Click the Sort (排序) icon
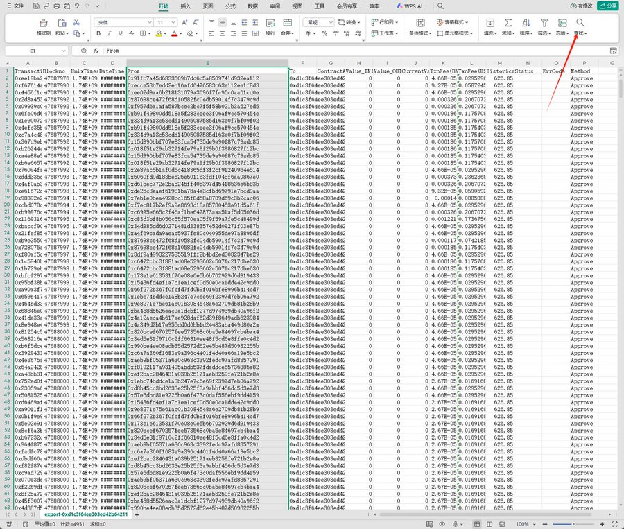This screenshot has height=529, width=624. coord(526,23)
